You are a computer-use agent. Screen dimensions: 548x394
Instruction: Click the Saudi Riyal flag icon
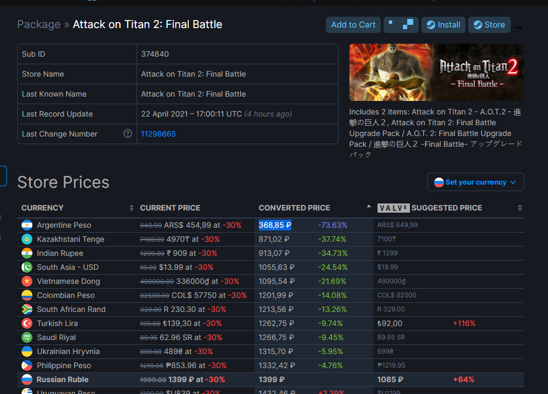pyautogui.click(x=27, y=337)
